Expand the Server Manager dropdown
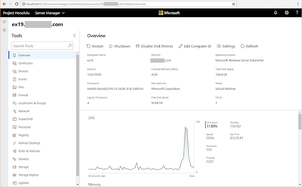Image resolution: width=302 pixels, height=187 pixels. click(x=50, y=13)
